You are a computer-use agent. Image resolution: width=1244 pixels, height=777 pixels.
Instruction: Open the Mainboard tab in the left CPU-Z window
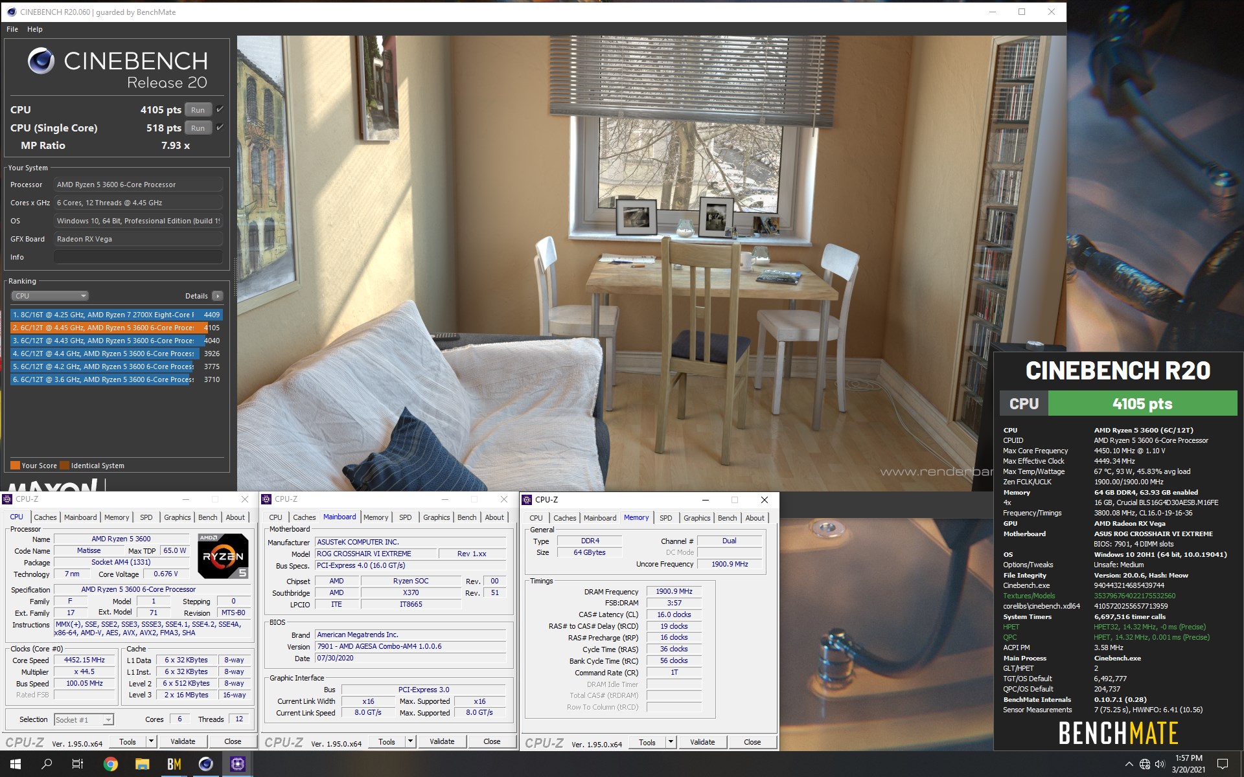[x=80, y=517]
